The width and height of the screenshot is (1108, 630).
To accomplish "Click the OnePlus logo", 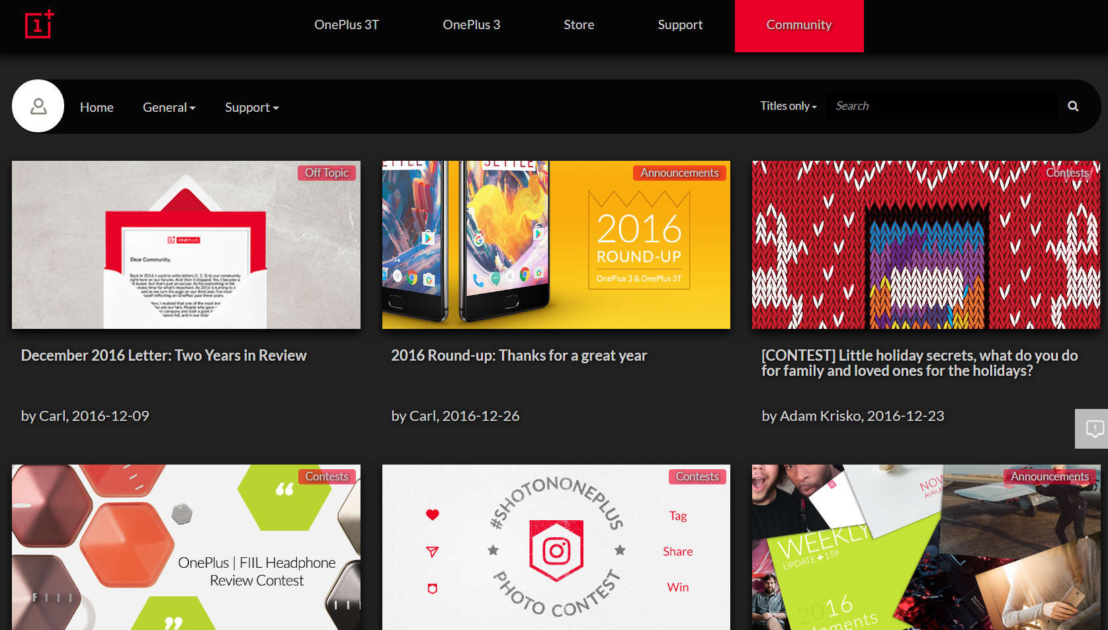I will (x=38, y=24).
